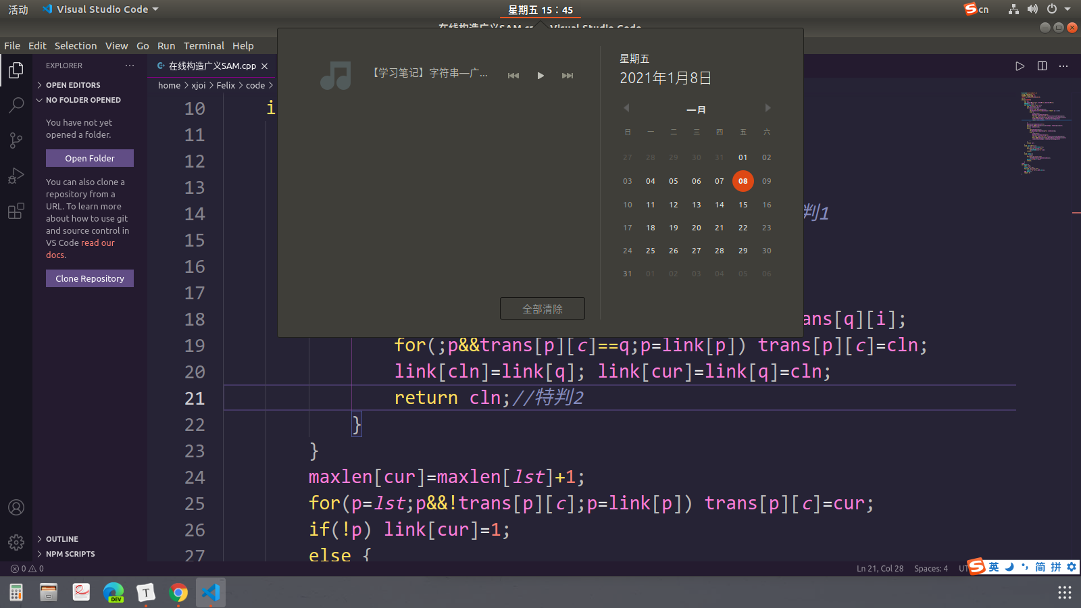Open the Manage gear icon
1081x608 pixels.
[x=16, y=542]
